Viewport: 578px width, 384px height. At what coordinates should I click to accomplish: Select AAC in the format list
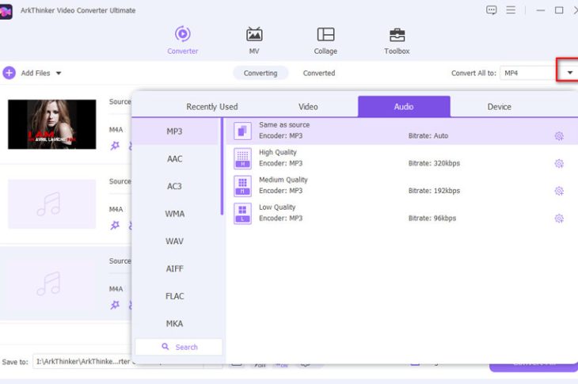coord(175,159)
